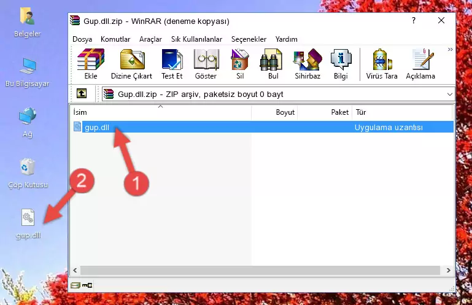Click Uygulama uzantısı type cell
Screen dimensions: 472x305
point(389,128)
